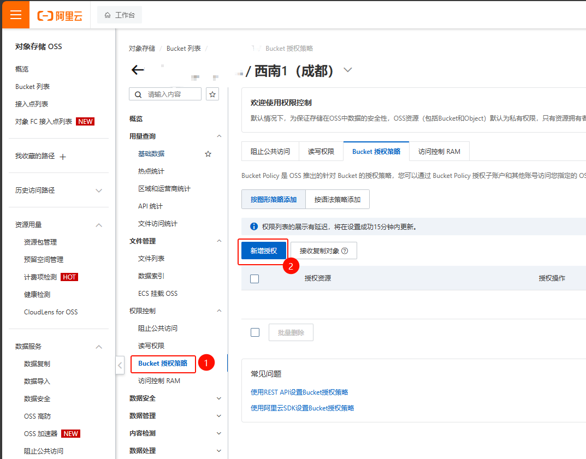This screenshot has width=586, height=459.
Task: Click the 新增授权 button
Action: [x=264, y=251]
